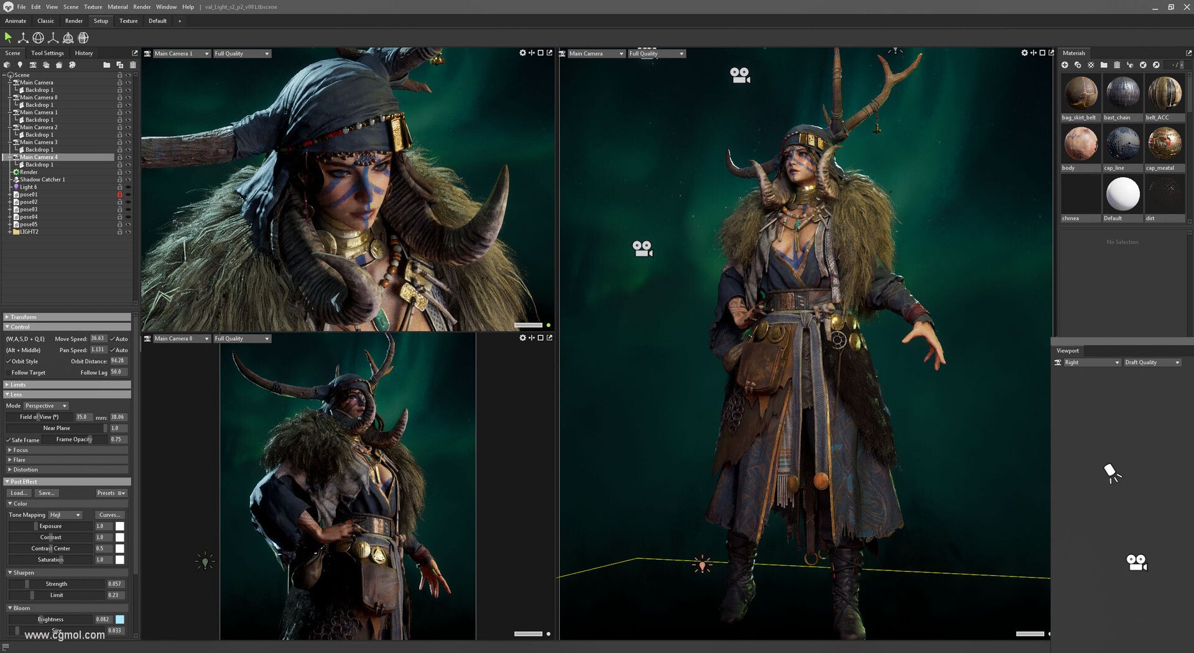
Task: Enable Follow Target checkbox
Action: point(9,373)
